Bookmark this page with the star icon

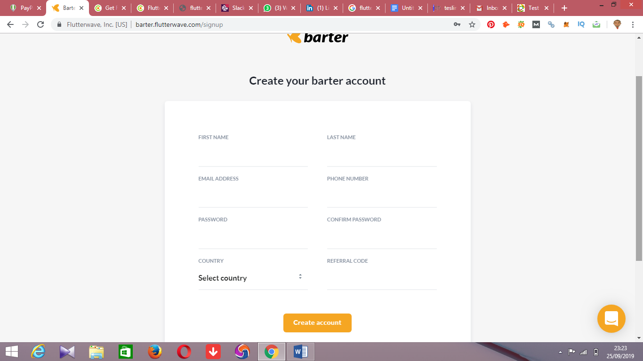pyautogui.click(x=472, y=24)
